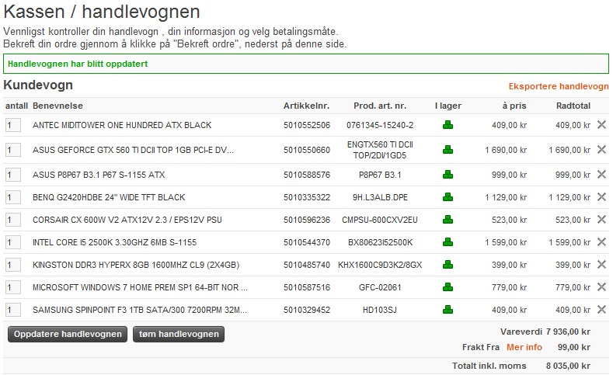613x375 pixels.
Task: Remove ASUS GEFORCE GTX 560 row via X
Action: pyautogui.click(x=601, y=149)
